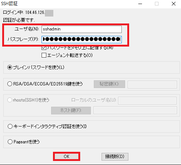Screen dimensions: 181x165
Task: Click the host key file path field
Action: point(135,110)
